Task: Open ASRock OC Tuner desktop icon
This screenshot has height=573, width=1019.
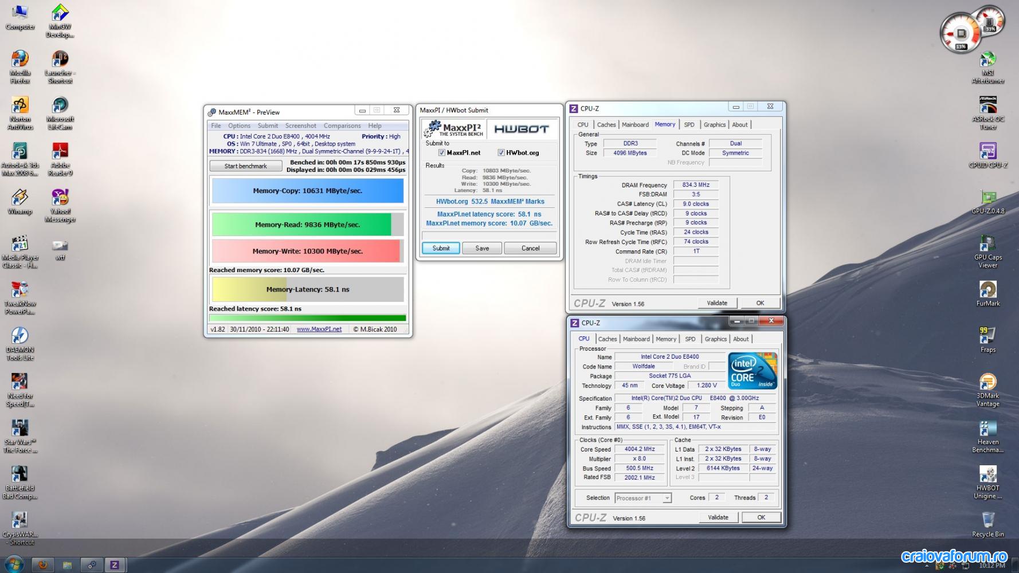Action: (988, 113)
